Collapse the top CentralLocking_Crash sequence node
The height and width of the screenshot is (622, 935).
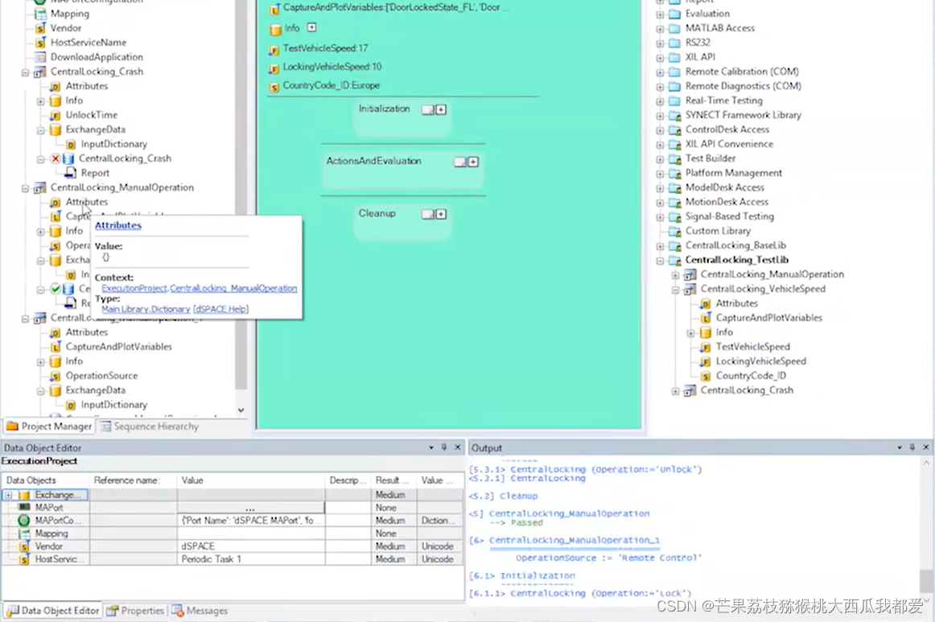tap(25, 72)
